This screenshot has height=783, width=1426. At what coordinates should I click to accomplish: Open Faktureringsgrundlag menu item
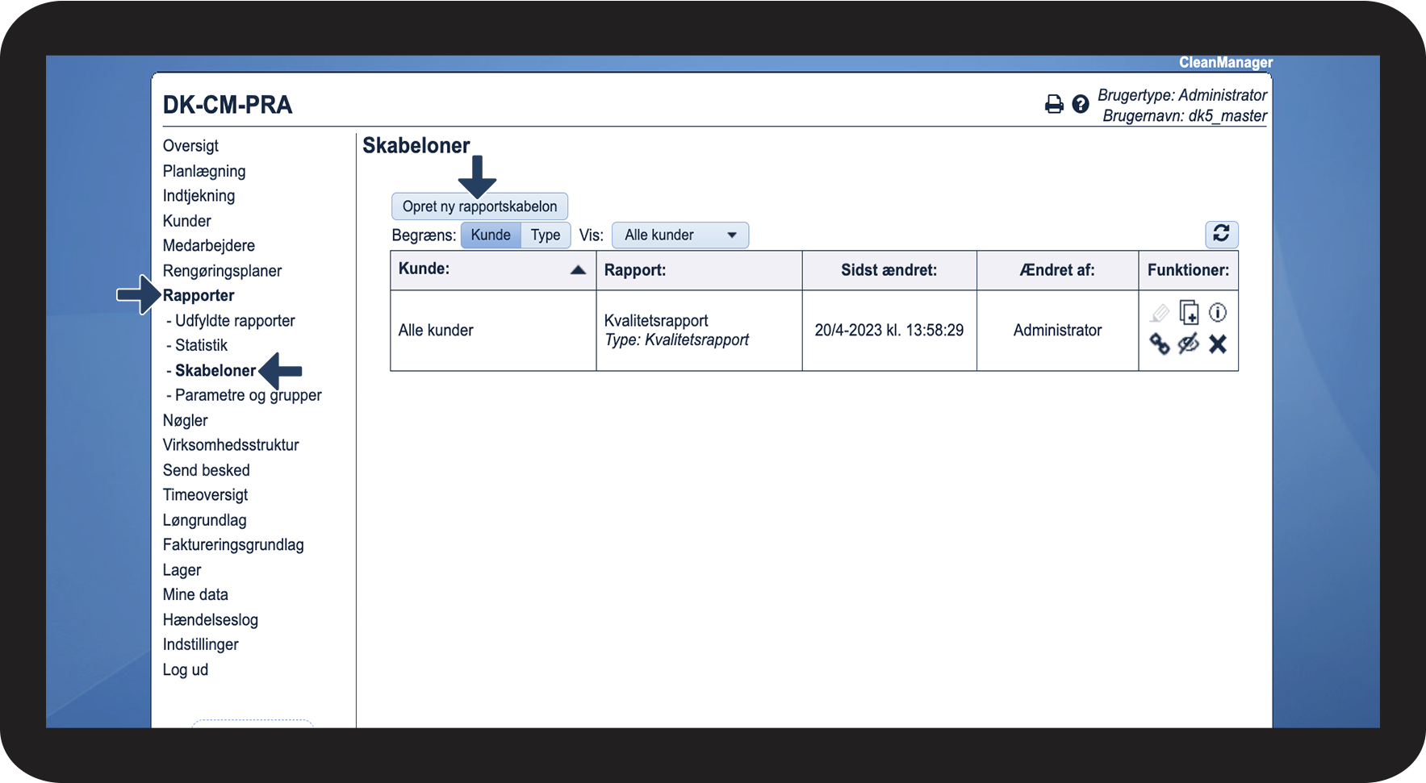coord(233,545)
